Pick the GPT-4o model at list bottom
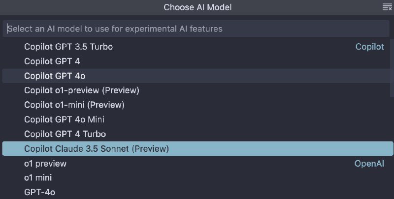 (40, 192)
